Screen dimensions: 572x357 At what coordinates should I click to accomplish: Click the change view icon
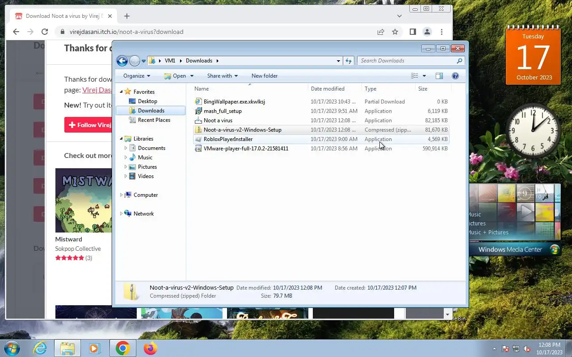click(x=415, y=76)
